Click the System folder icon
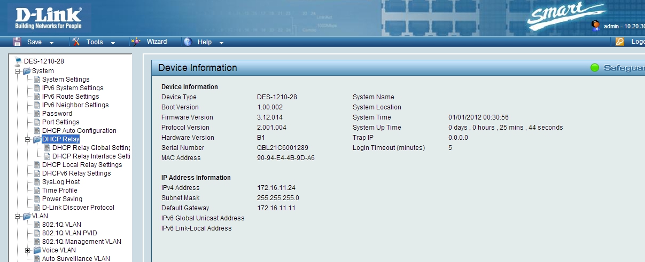The height and width of the screenshot is (262, 645). point(27,70)
